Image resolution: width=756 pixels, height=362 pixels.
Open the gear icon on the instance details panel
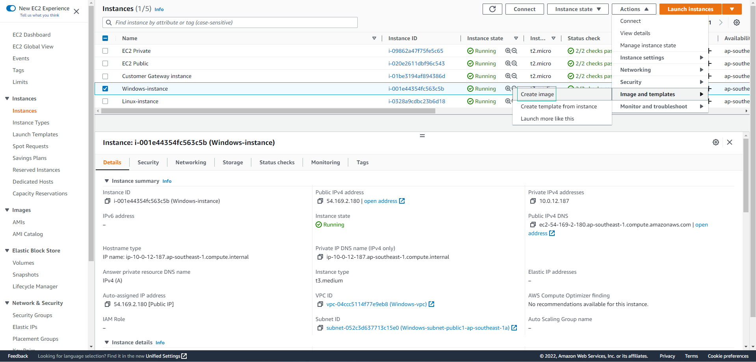pyautogui.click(x=716, y=142)
